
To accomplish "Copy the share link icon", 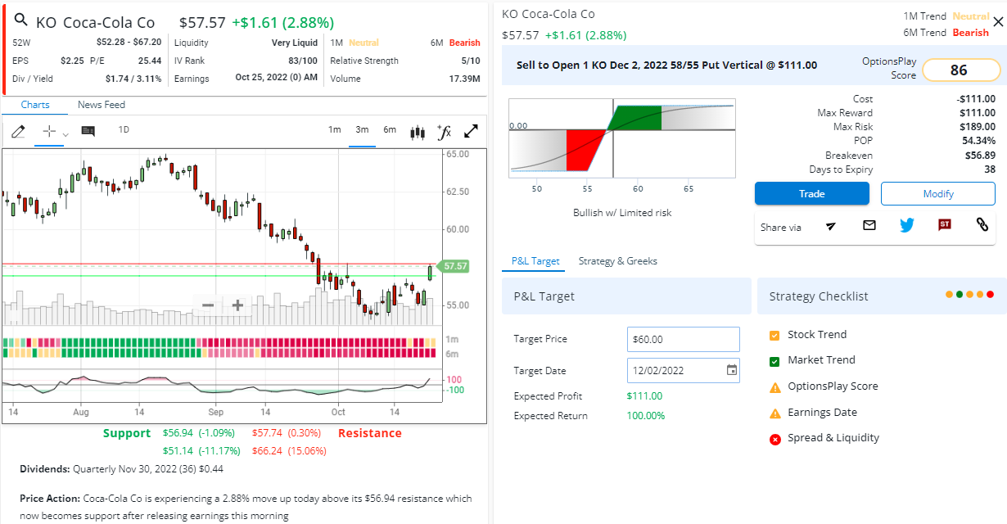I will pyautogui.click(x=982, y=225).
